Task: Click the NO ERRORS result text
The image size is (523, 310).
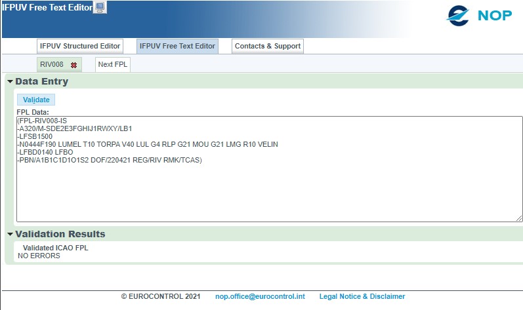Action: pos(39,256)
